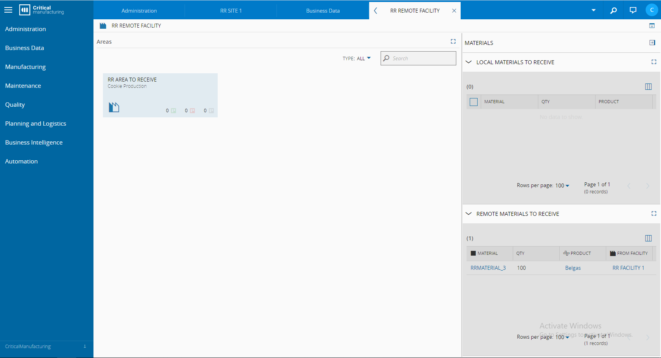Open Business Data in the sidebar
This screenshot has height=358, width=661.
click(x=24, y=48)
